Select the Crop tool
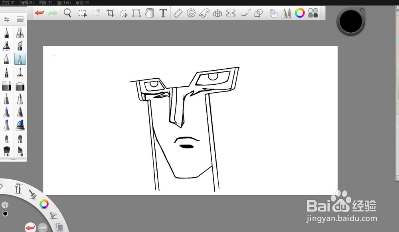Viewport: 399px width, 232px height. [110, 13]
